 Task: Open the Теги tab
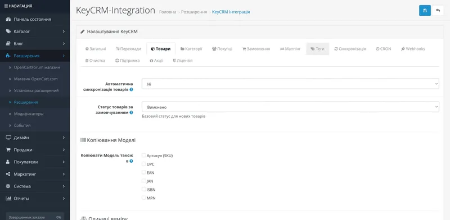point(317,49)
